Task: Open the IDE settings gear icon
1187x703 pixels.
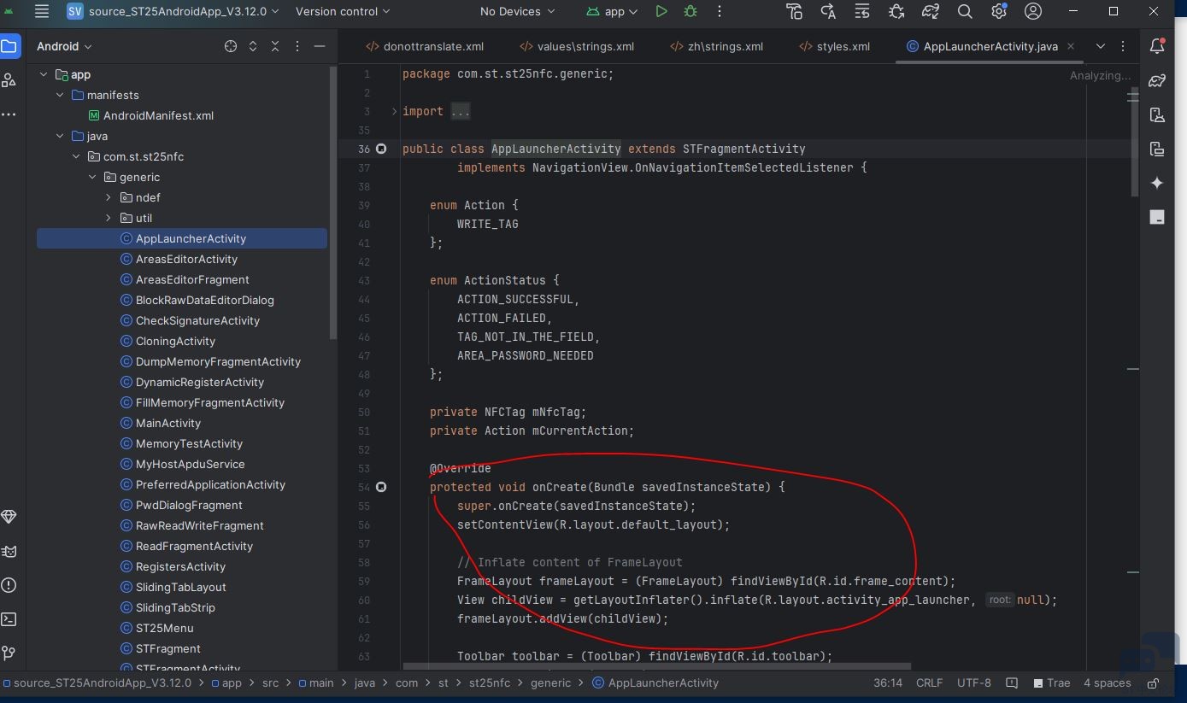Action: click(999, 11)
